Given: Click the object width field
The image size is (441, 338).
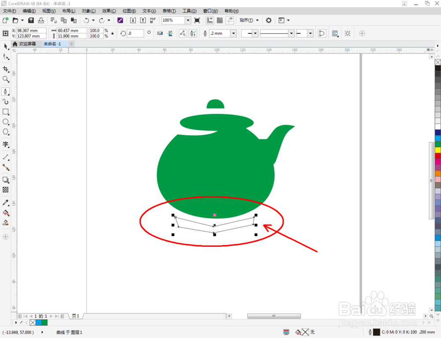Looking at the screenshot, I should tap(72, 30).
